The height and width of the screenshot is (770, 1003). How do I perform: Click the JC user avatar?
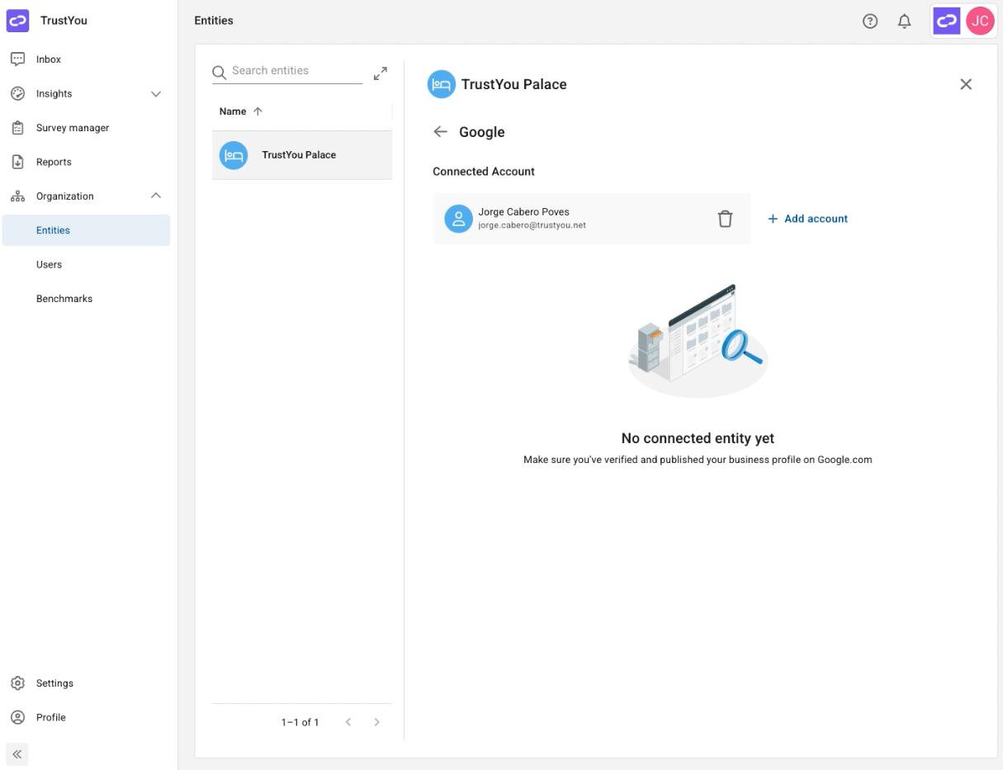(x=980, y=21)
